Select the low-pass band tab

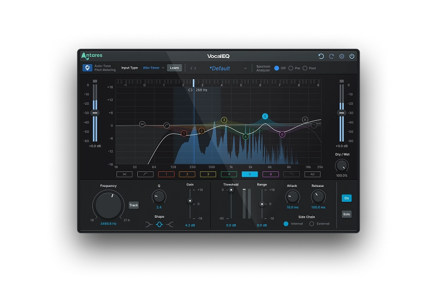point(291,174)
